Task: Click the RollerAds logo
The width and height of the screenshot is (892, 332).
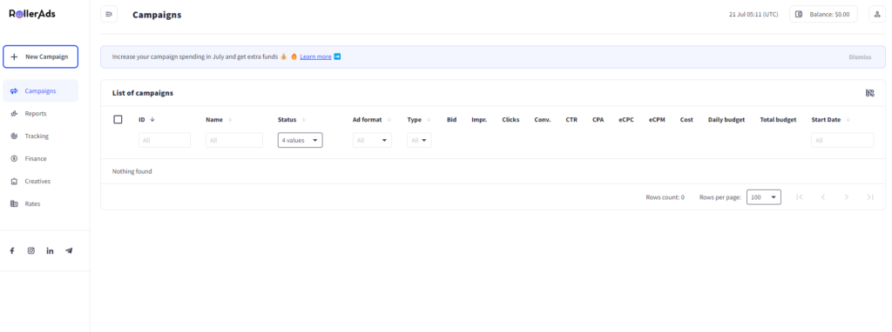Action: (32, 14)
